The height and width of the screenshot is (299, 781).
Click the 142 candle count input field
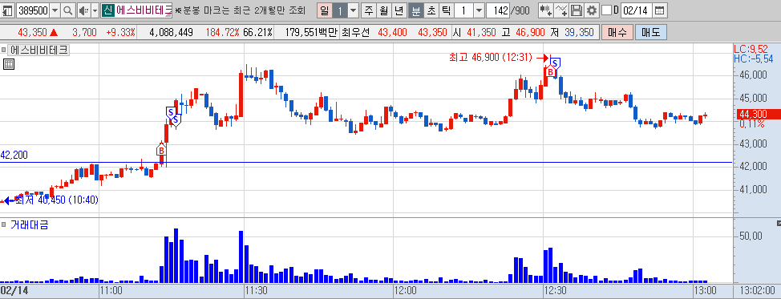[x=498, y=10]
